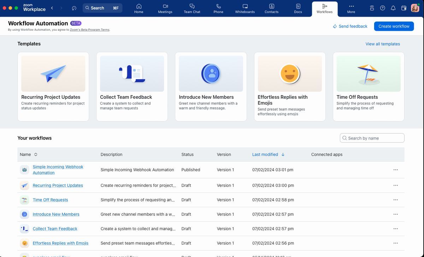Open the Help question mark icon

383,8
